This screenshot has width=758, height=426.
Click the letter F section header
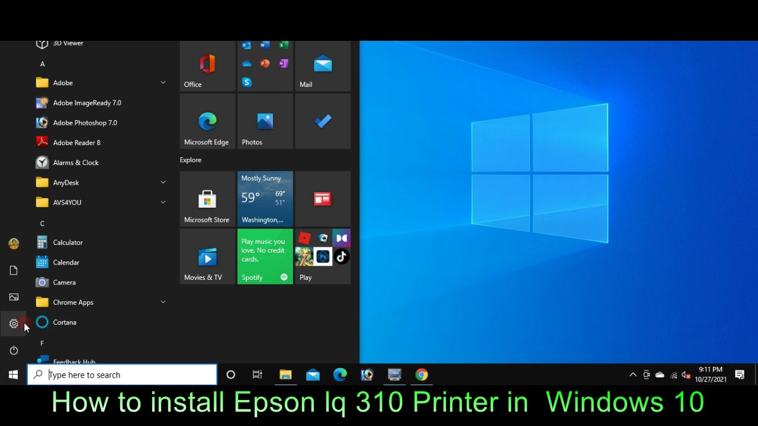click(x=42, y=343)
